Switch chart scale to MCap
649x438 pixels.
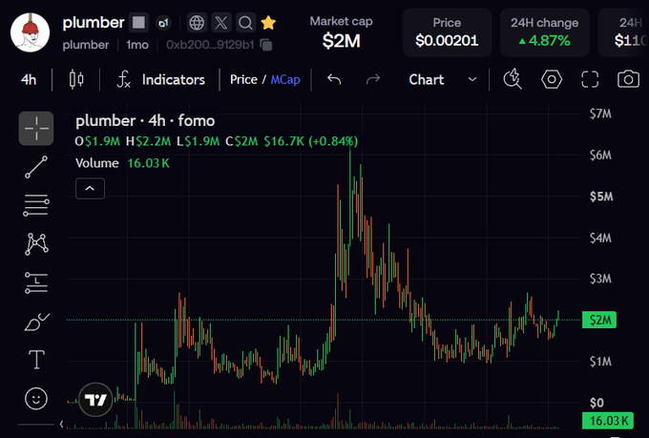coord(285,79)
